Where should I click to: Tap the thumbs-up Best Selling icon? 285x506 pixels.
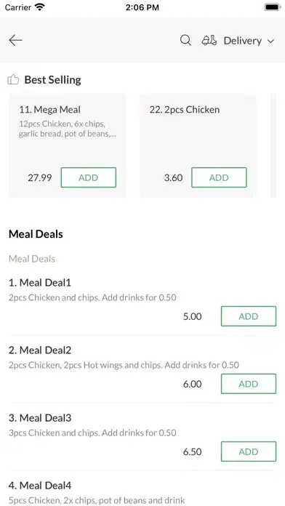(13, 79)
